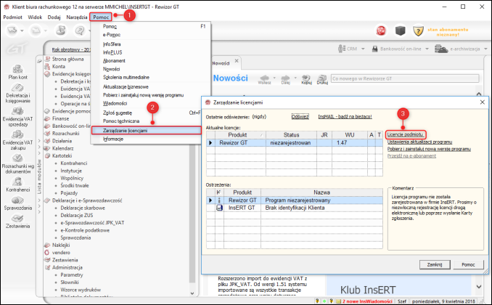This screenshot has width=492, height=305.
Task: Open Parametry under Administracja tree
Action: tap(72, 274)
